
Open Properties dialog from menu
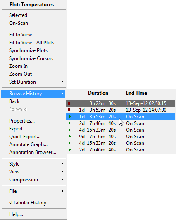pos(22,121)
